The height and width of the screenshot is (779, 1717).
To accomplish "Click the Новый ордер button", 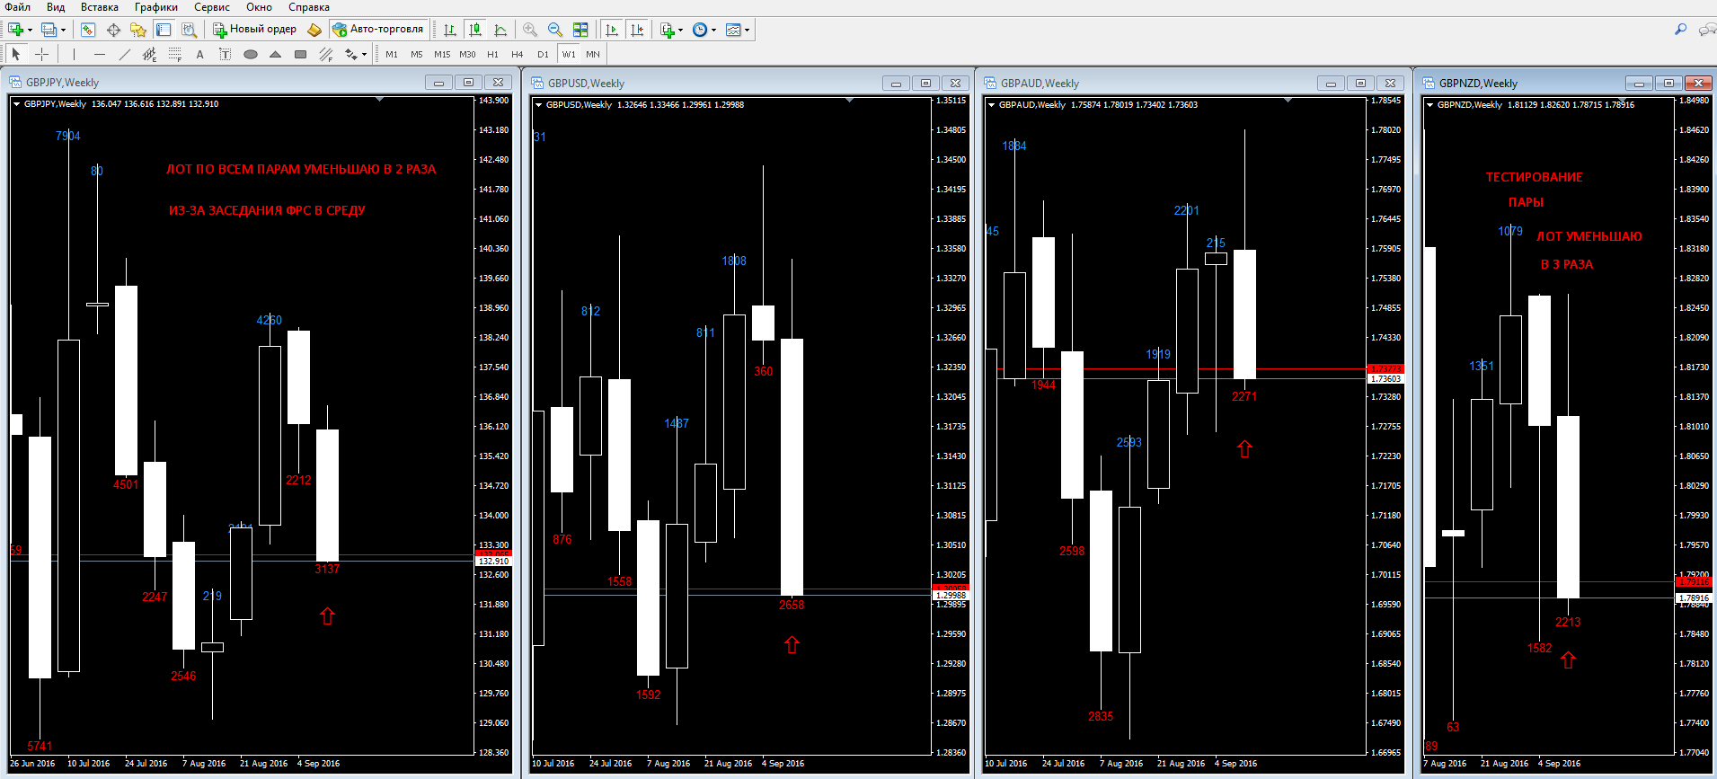I will pos(254,30).
